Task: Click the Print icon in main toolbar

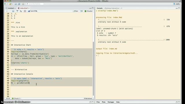Action: [x=23, y=4]
